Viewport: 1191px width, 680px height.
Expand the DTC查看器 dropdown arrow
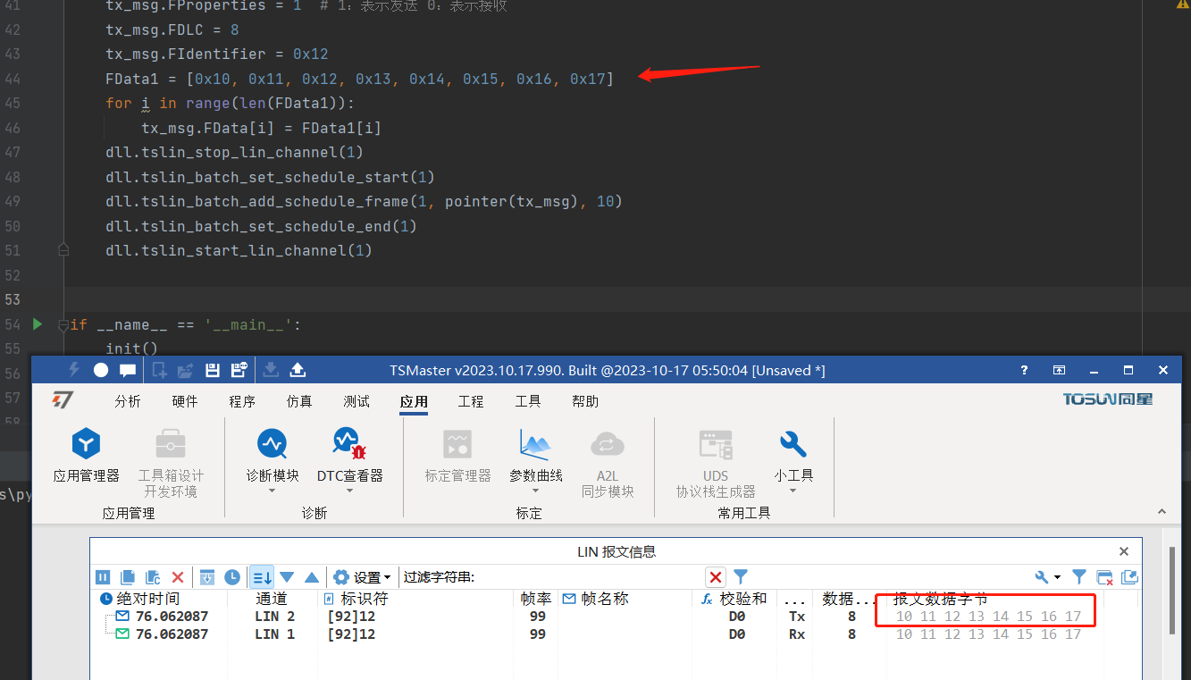click(349, 491)
